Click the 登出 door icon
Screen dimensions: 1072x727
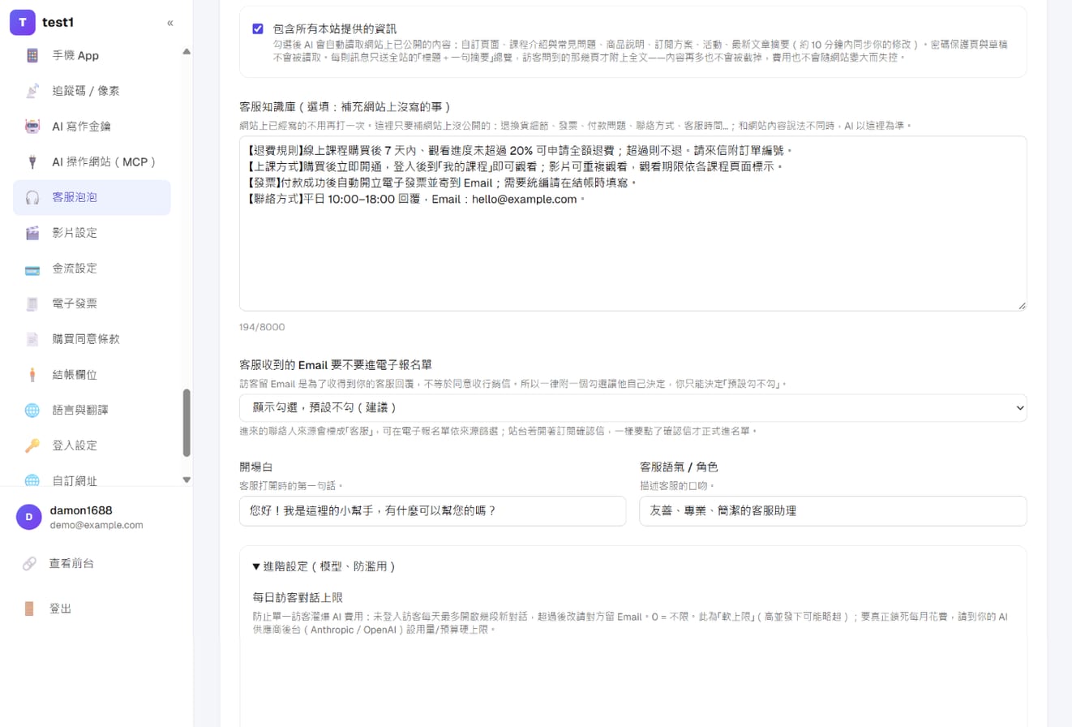[29, 609]
